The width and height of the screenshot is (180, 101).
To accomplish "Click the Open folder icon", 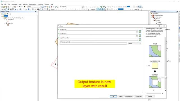I will 4,7.
